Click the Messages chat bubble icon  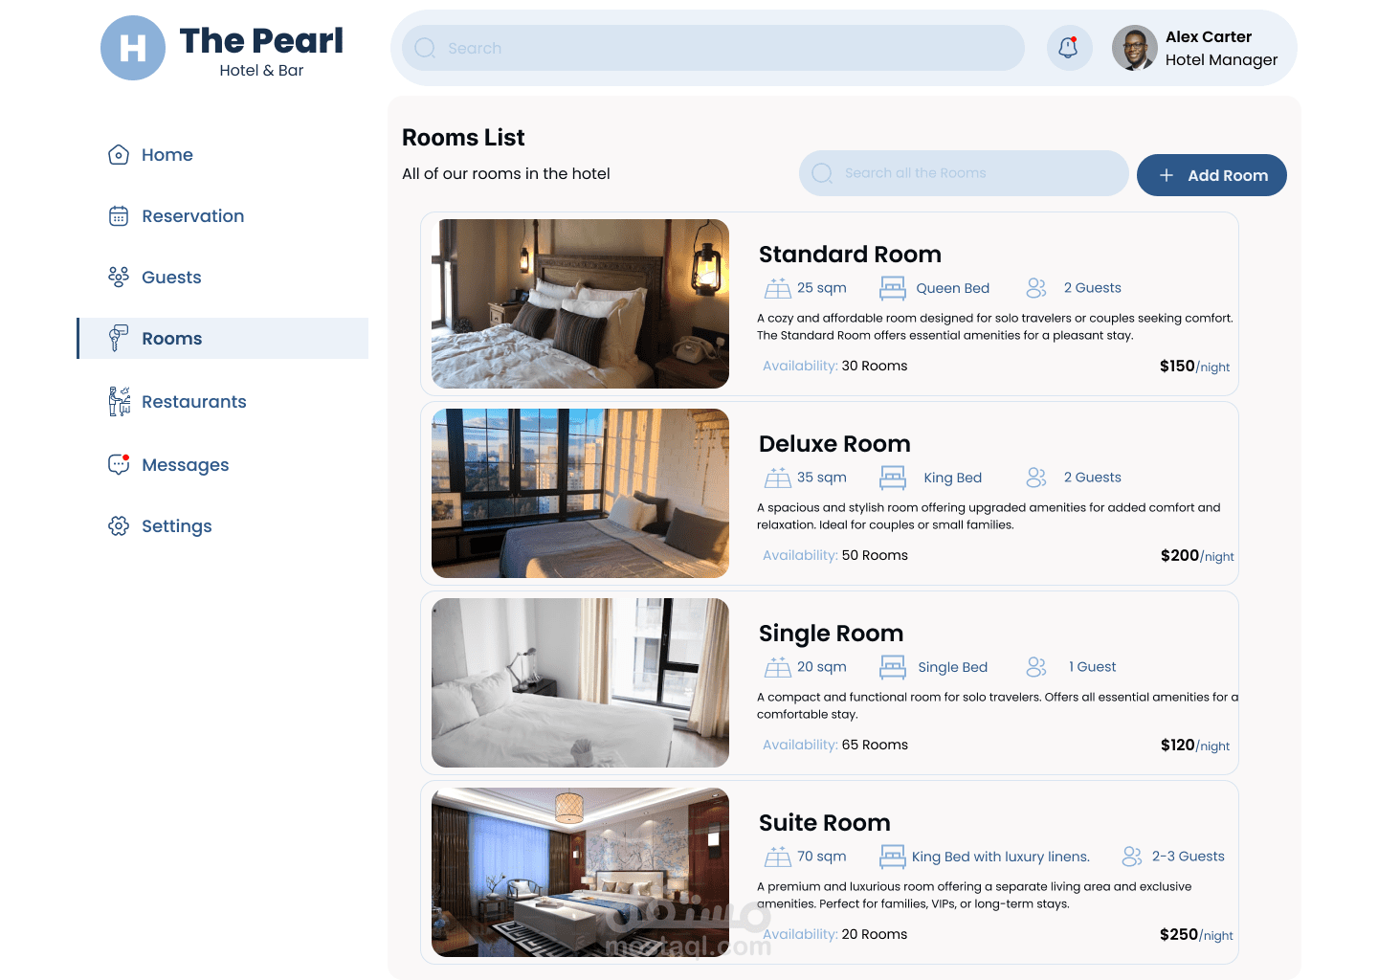(x=119, y=465)
